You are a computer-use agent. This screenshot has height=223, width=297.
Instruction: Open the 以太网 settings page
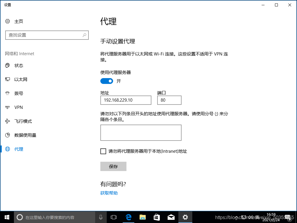pos(21,80)
